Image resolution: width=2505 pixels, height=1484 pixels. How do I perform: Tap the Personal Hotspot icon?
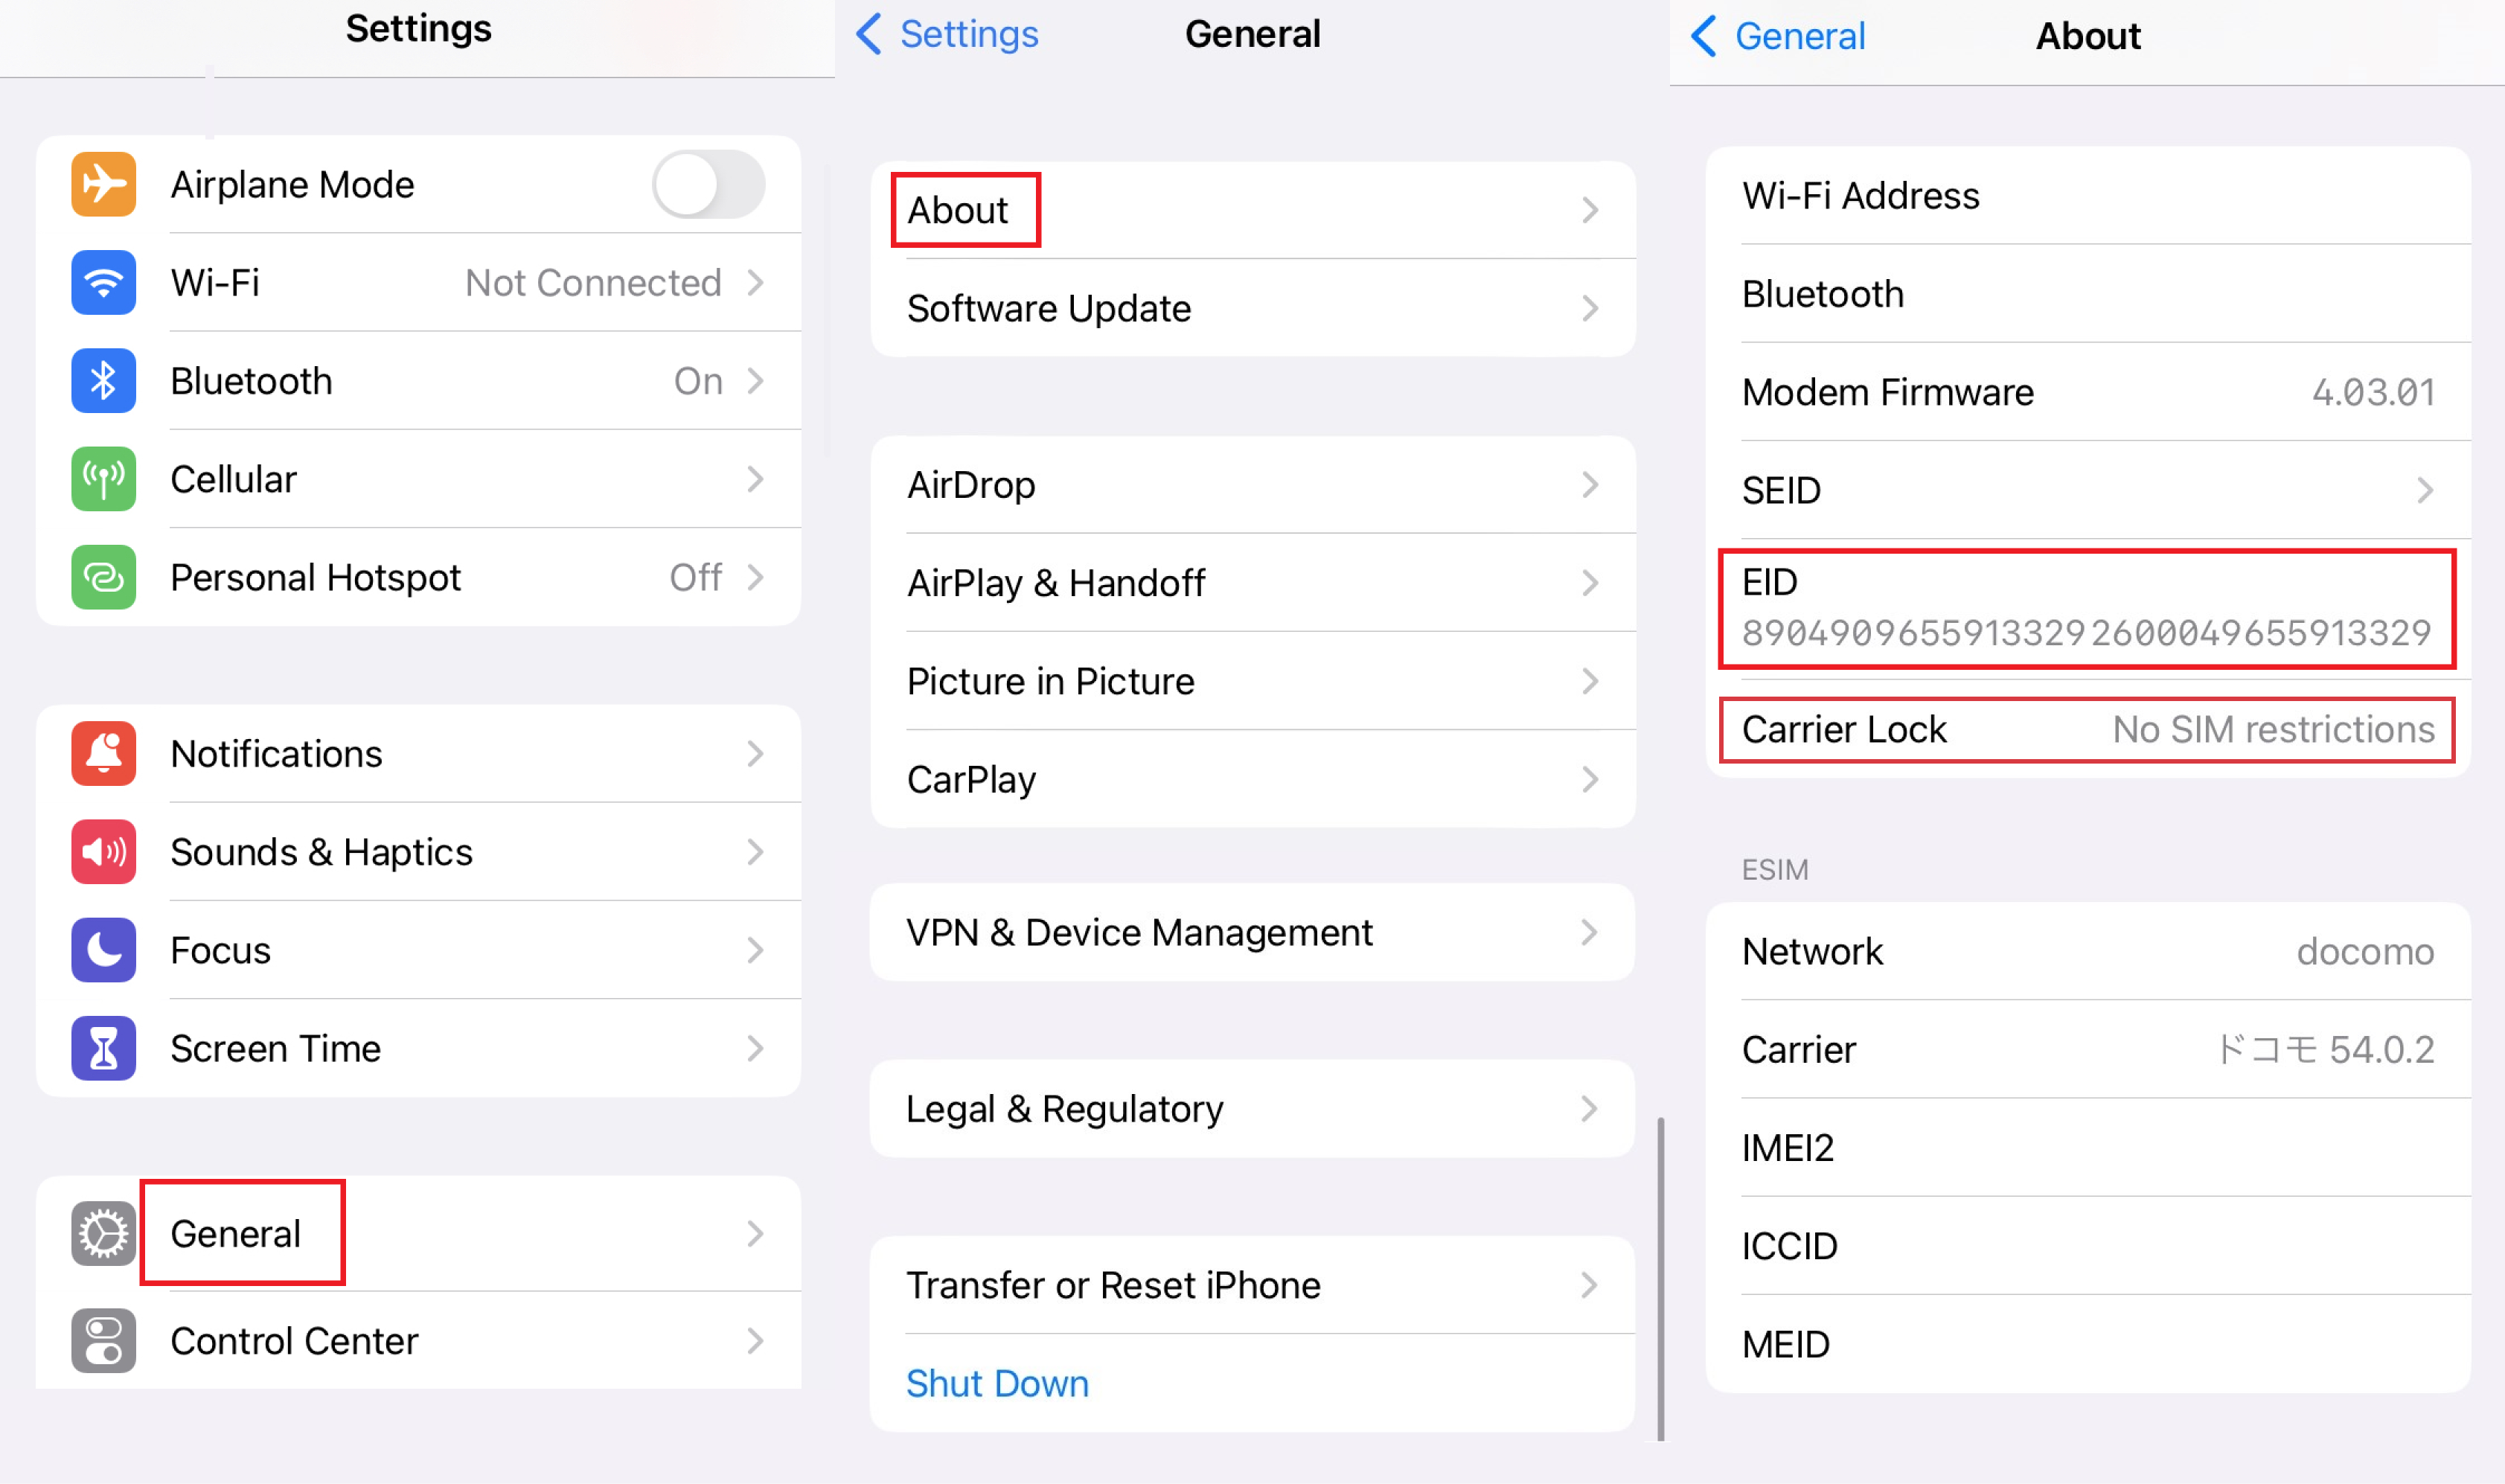point(103,577)
